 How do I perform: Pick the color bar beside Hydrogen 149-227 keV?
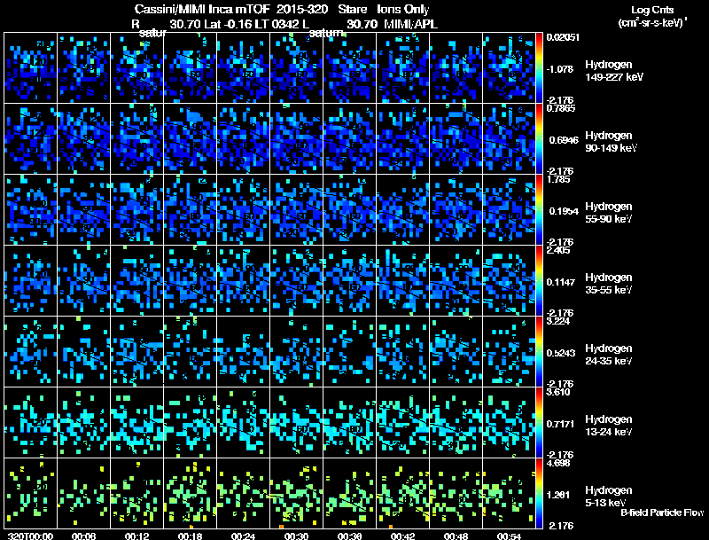(539, 68)
